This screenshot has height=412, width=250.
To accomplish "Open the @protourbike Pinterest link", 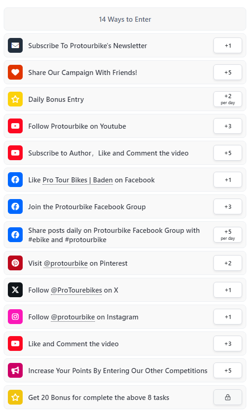I will pyautogui.click(x=66, y=263).
